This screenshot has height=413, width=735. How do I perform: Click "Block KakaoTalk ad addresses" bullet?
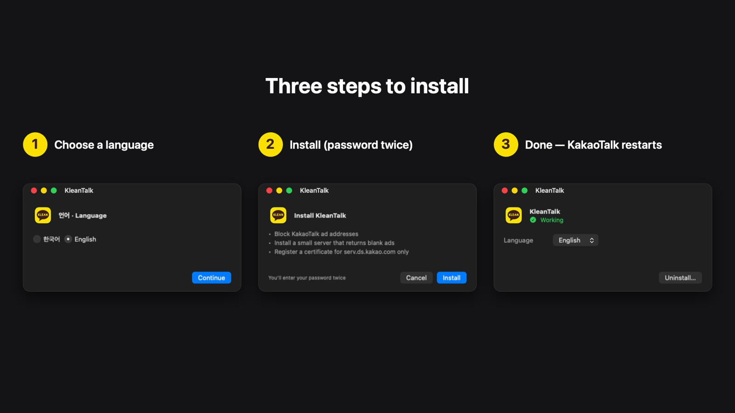tap(316, 234)
